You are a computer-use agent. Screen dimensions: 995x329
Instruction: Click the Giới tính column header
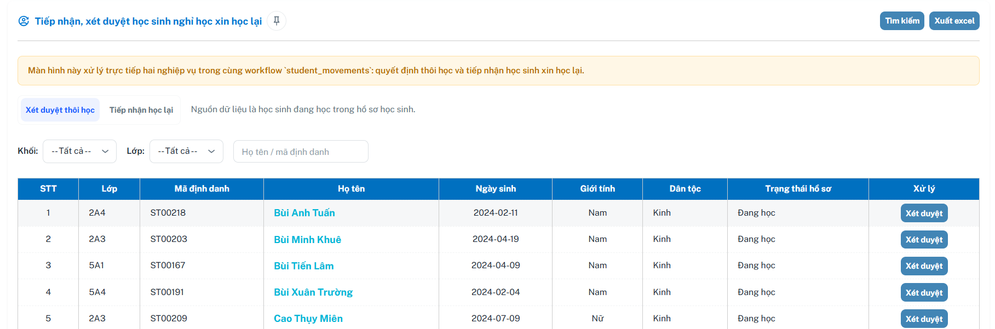597,189
